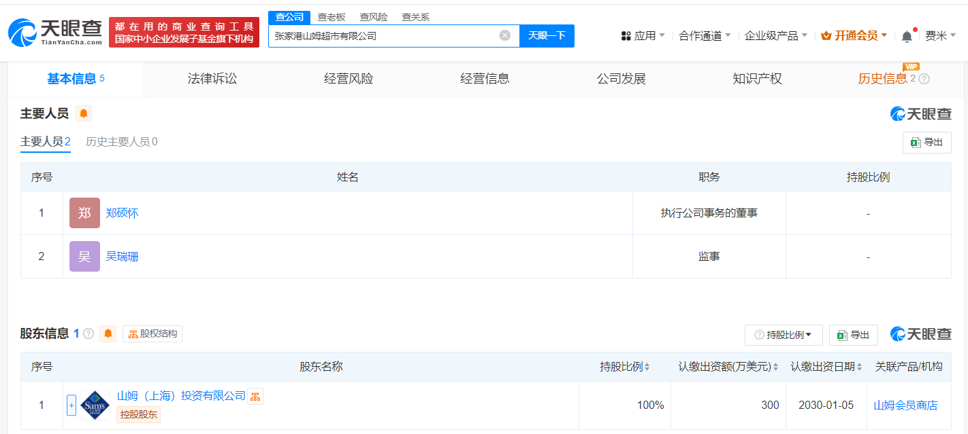968x434 pixels.
Task: Click the clear search text icon
Action: 505,35
